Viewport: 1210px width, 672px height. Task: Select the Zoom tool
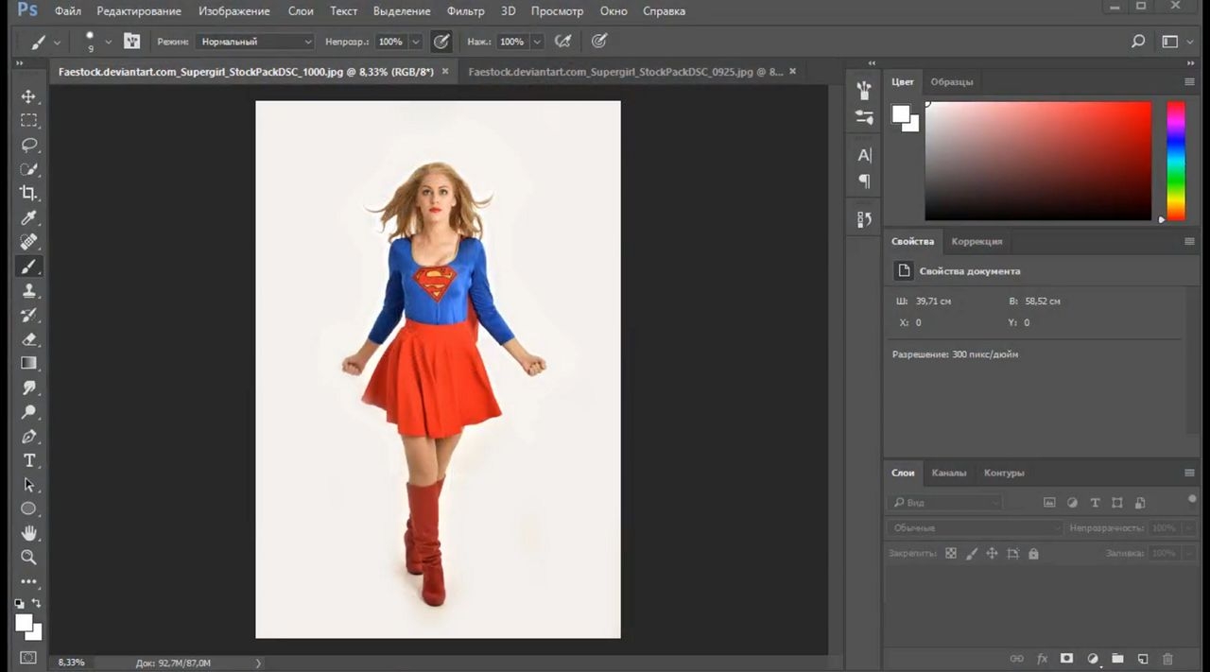[x=28, y=558]
